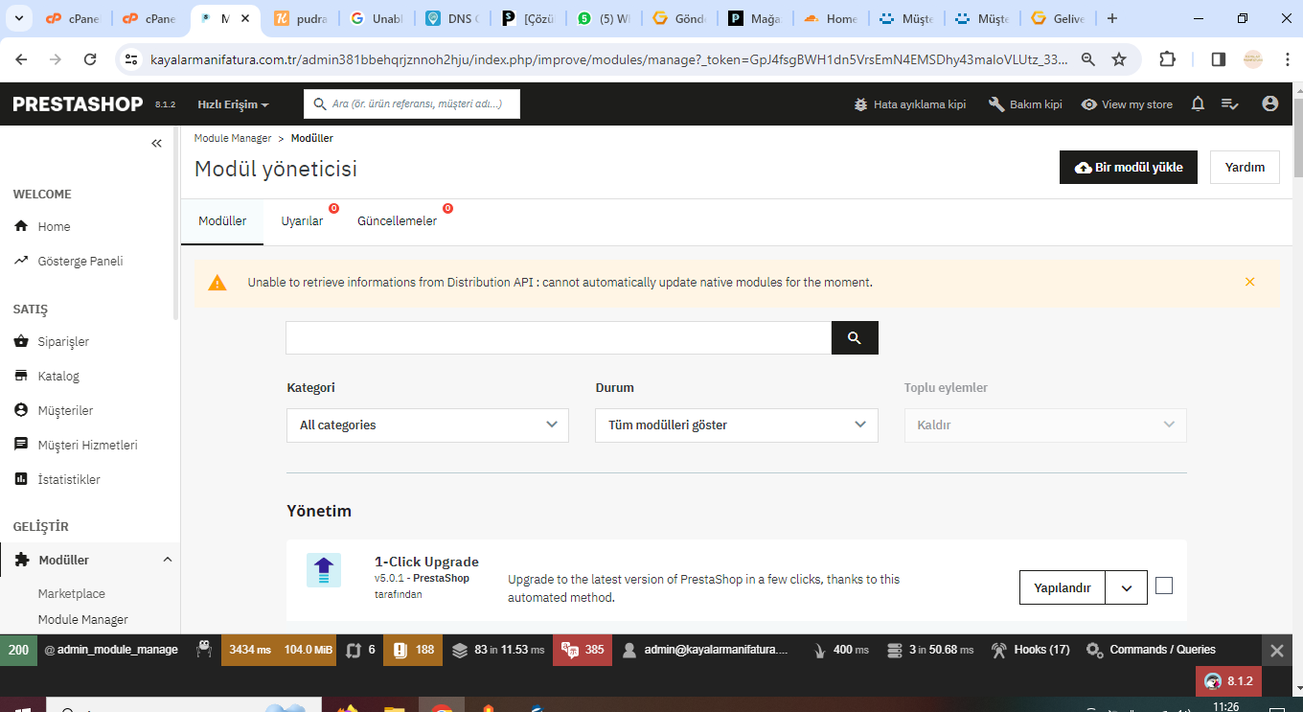Open the Durum Tüm modülleri göster dropdown
1303x712 pixels.
(x=737, y=425)
